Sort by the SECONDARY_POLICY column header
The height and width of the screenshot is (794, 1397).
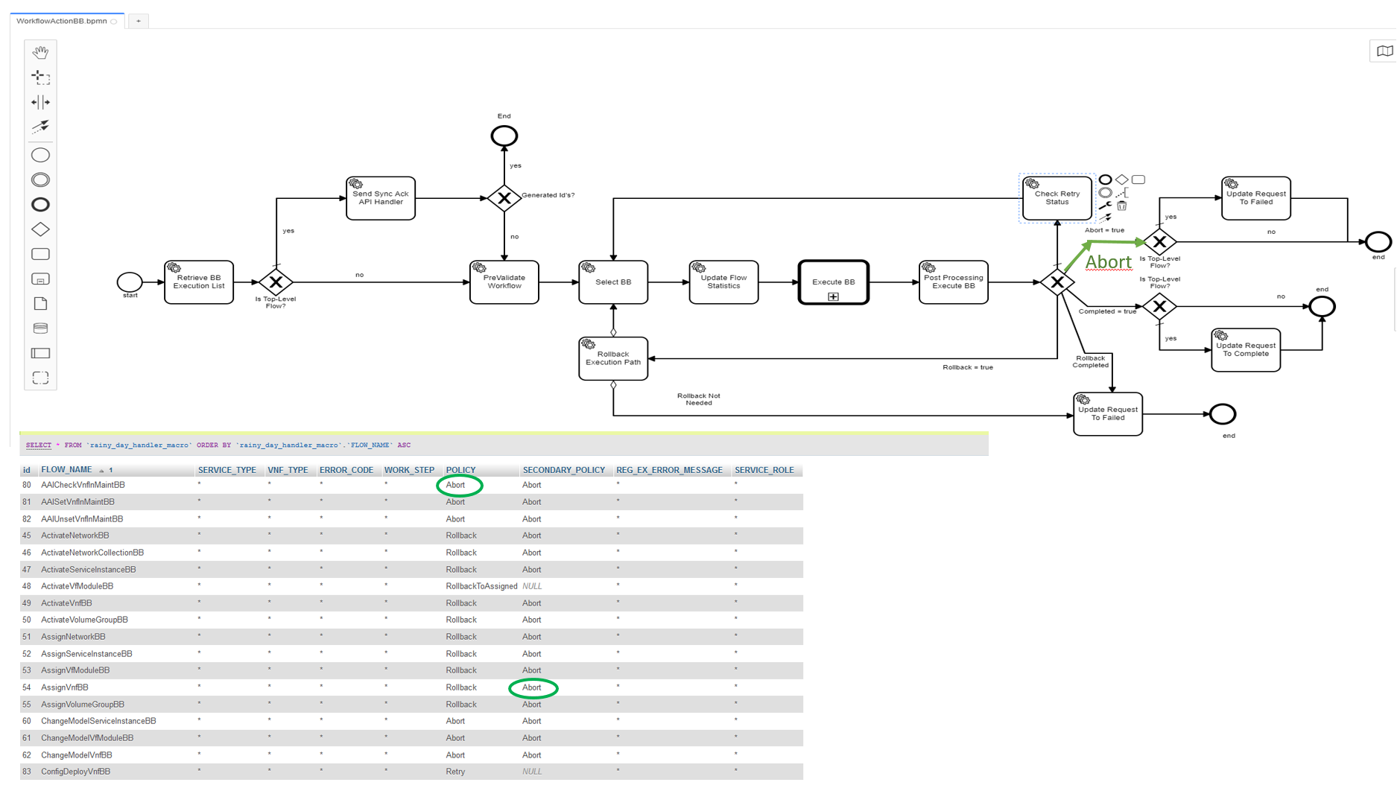click(x=564, y=470)
